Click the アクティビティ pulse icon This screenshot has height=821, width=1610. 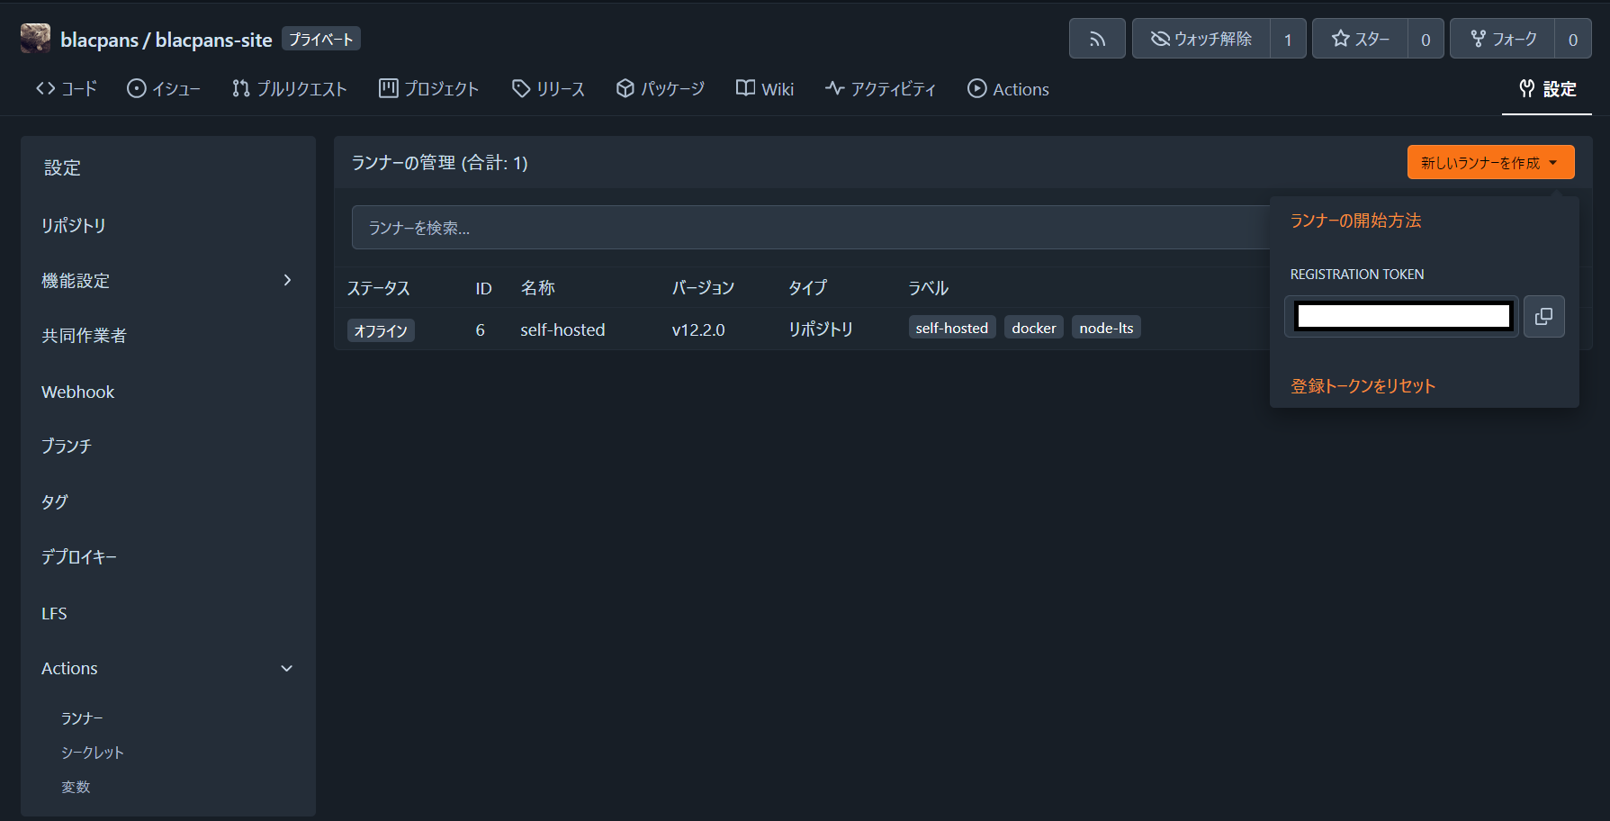(832, 88)
